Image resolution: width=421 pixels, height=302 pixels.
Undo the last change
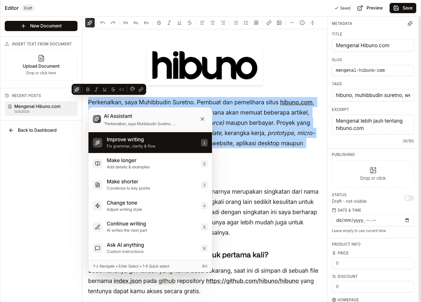coord(103,23)
